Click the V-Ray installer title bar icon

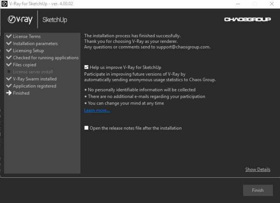tap(4, 3)
